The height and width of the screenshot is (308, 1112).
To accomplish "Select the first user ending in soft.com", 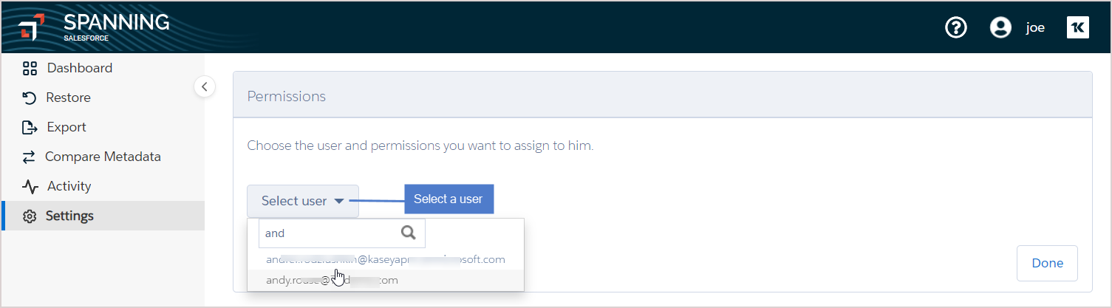I will point(386,259).
